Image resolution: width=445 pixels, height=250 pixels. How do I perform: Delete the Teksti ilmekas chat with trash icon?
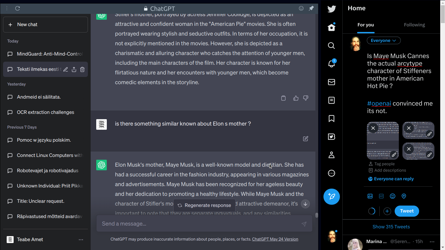click(x=82, y=69)
